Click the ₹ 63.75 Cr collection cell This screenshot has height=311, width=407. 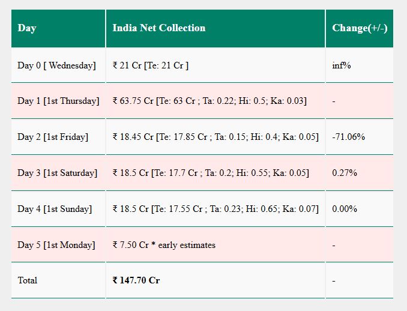[x=216, y=101]
